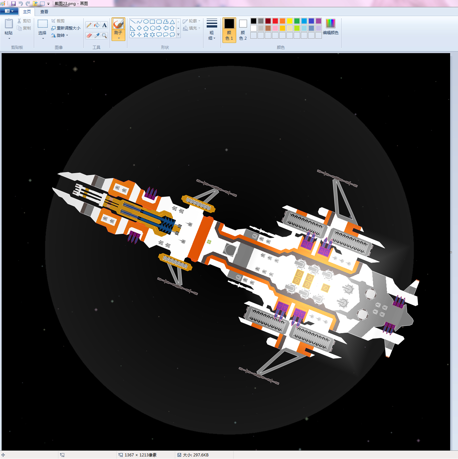
Task: Choose the Cloud callout shape
Action: 172,34
